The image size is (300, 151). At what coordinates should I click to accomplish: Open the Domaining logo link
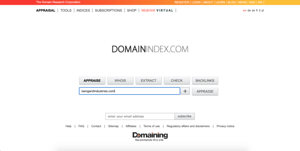(150, 136)
